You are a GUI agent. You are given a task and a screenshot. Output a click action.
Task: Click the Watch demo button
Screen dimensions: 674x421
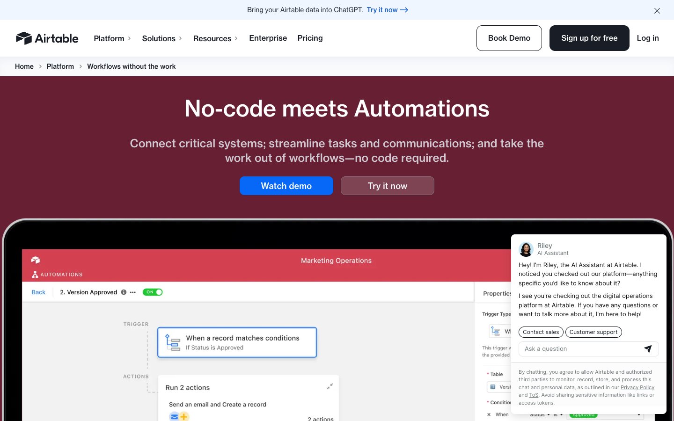point(286,186)
